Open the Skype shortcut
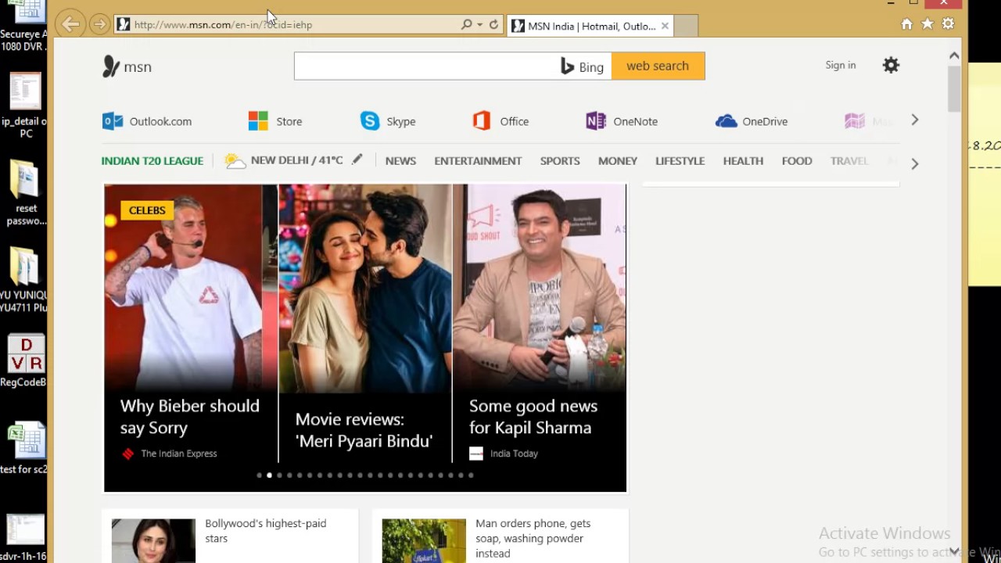Image resolution: width=1001 pixels, height=563 pixels. click(x=388, y=121)
